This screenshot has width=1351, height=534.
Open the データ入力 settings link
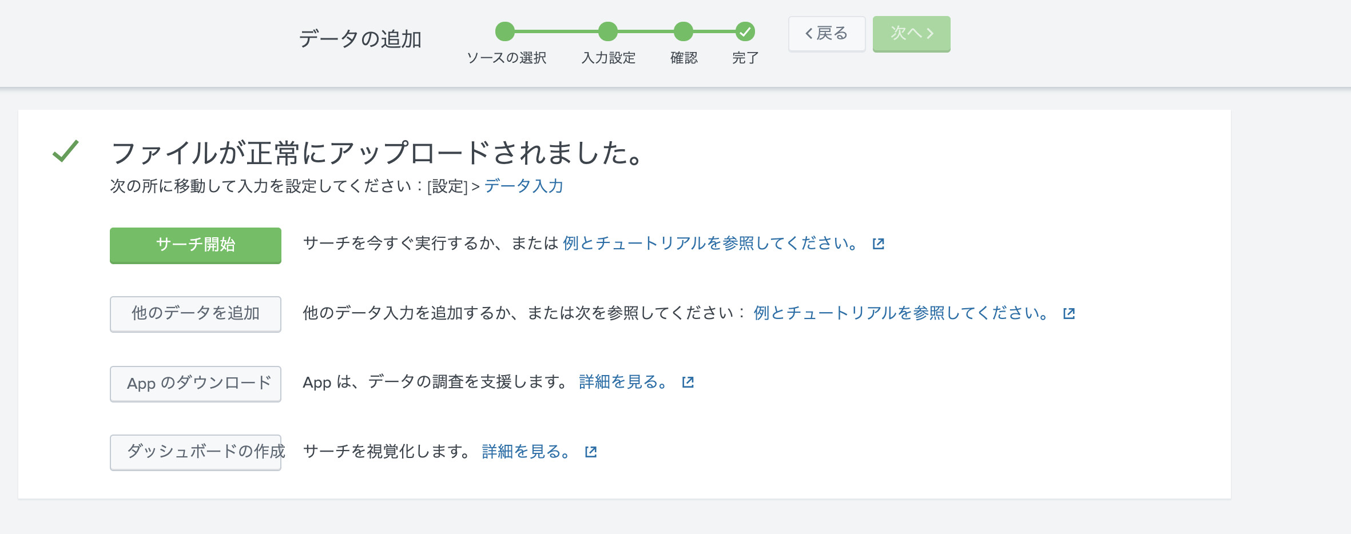[523, 186]
